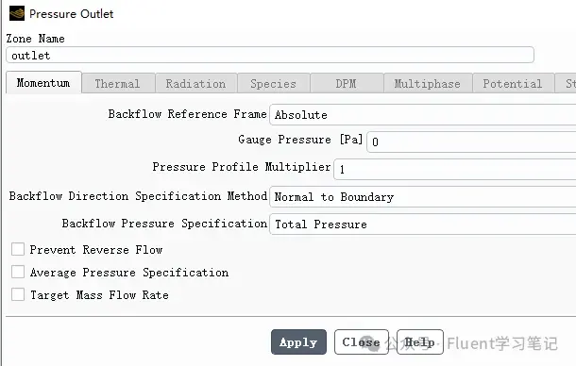Screen dimensions: 576x366
Task: Check the Target Mass Flow Rate option
Action: pyautogui.click(x=18, y=294)
